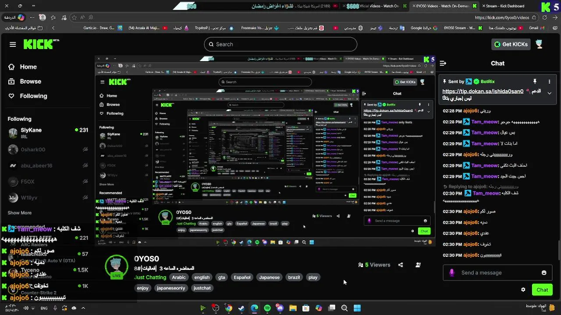Open chat settings gear beside the Chat button

pyautogui.click(x=523, y=290)
